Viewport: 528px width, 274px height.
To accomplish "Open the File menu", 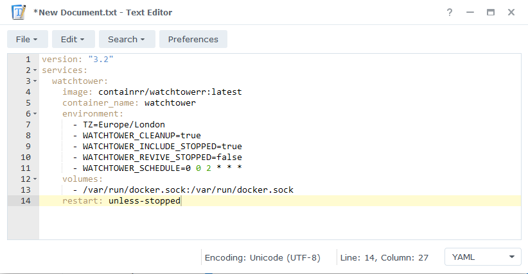I will click(27, 39).
